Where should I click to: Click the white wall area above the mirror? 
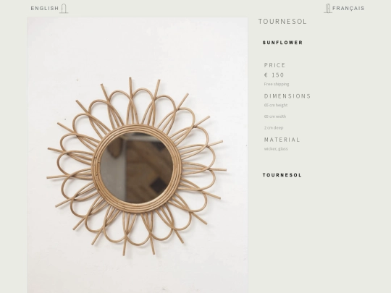tap(137, 47)
